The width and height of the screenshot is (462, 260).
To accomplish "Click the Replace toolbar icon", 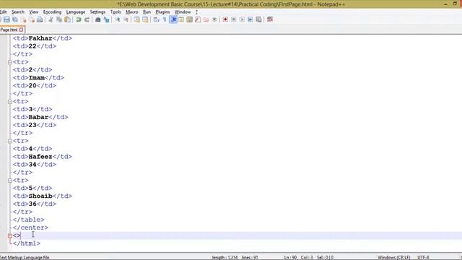I will [x=106, y=19].
